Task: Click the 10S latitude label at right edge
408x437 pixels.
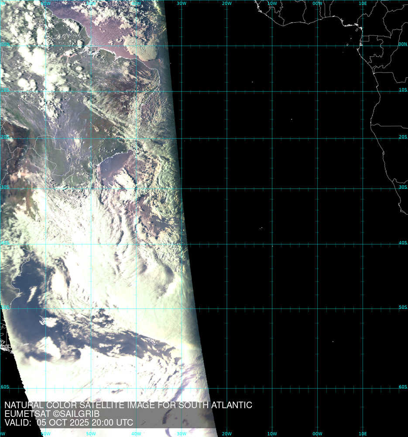Action: pyautogui.click(x=402, y=90)
